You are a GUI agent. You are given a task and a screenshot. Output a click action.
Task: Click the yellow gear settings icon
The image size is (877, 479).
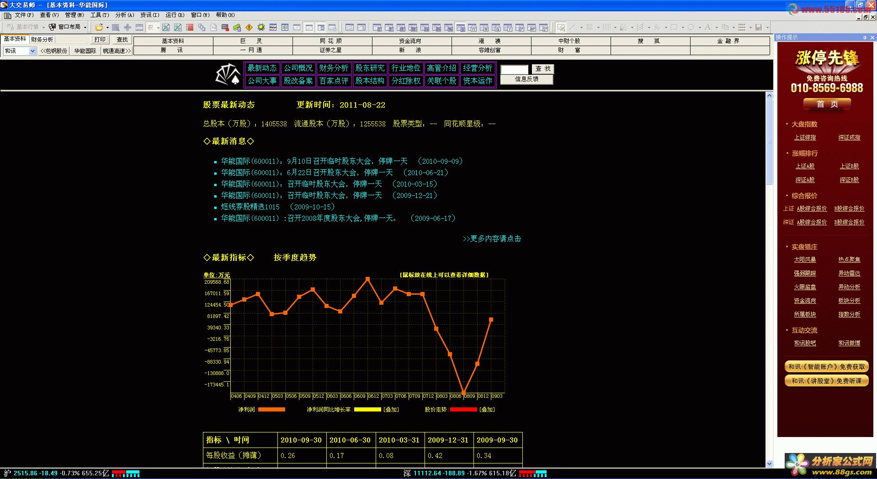tap(261, 27)
